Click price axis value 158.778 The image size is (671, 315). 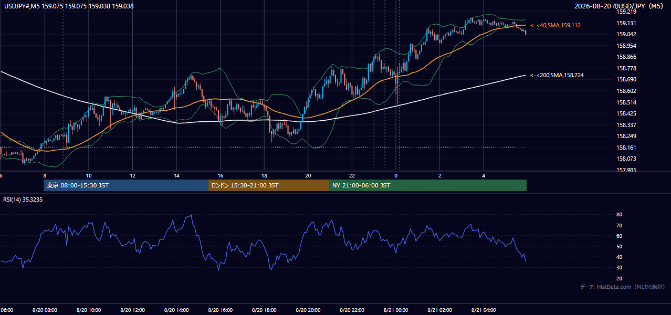click(626, 68)
